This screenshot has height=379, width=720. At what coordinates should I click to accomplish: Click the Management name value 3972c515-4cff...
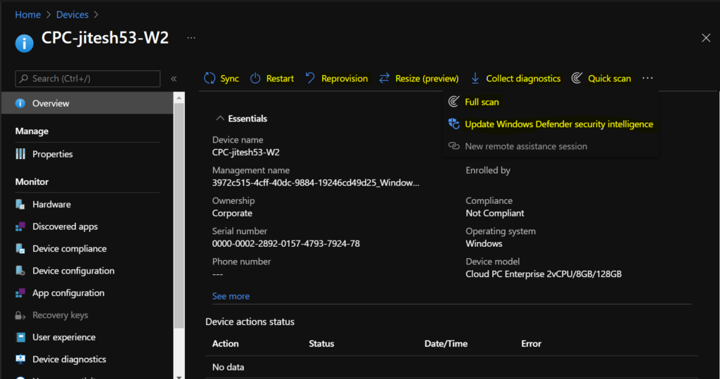point(316,183)
